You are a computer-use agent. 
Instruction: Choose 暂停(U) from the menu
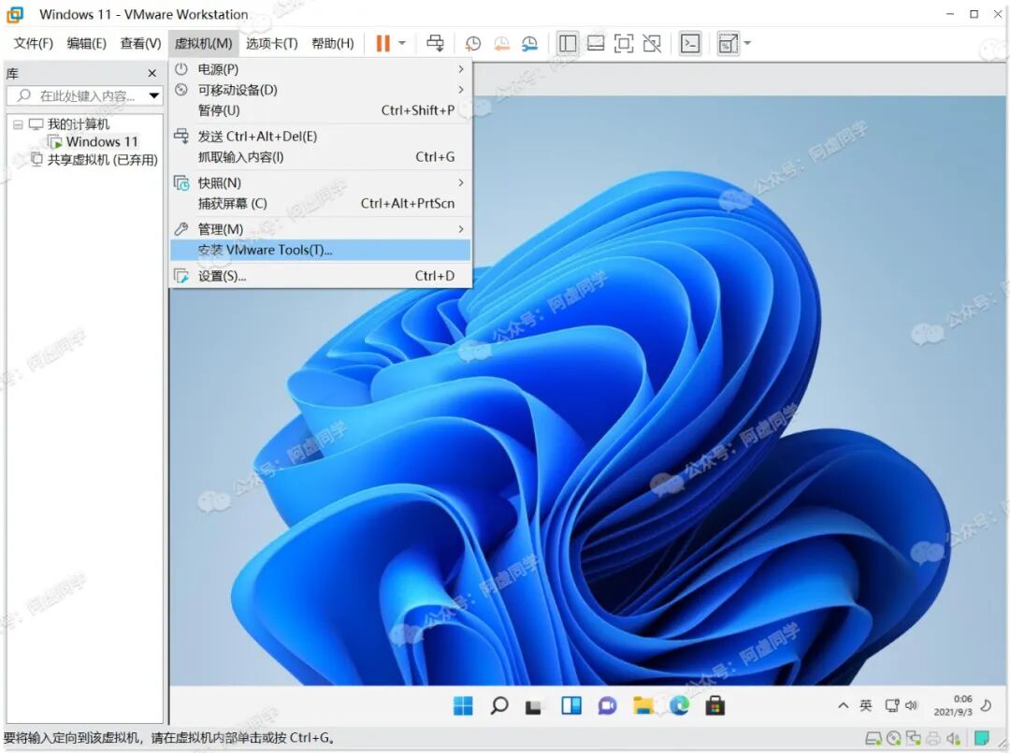320,110
